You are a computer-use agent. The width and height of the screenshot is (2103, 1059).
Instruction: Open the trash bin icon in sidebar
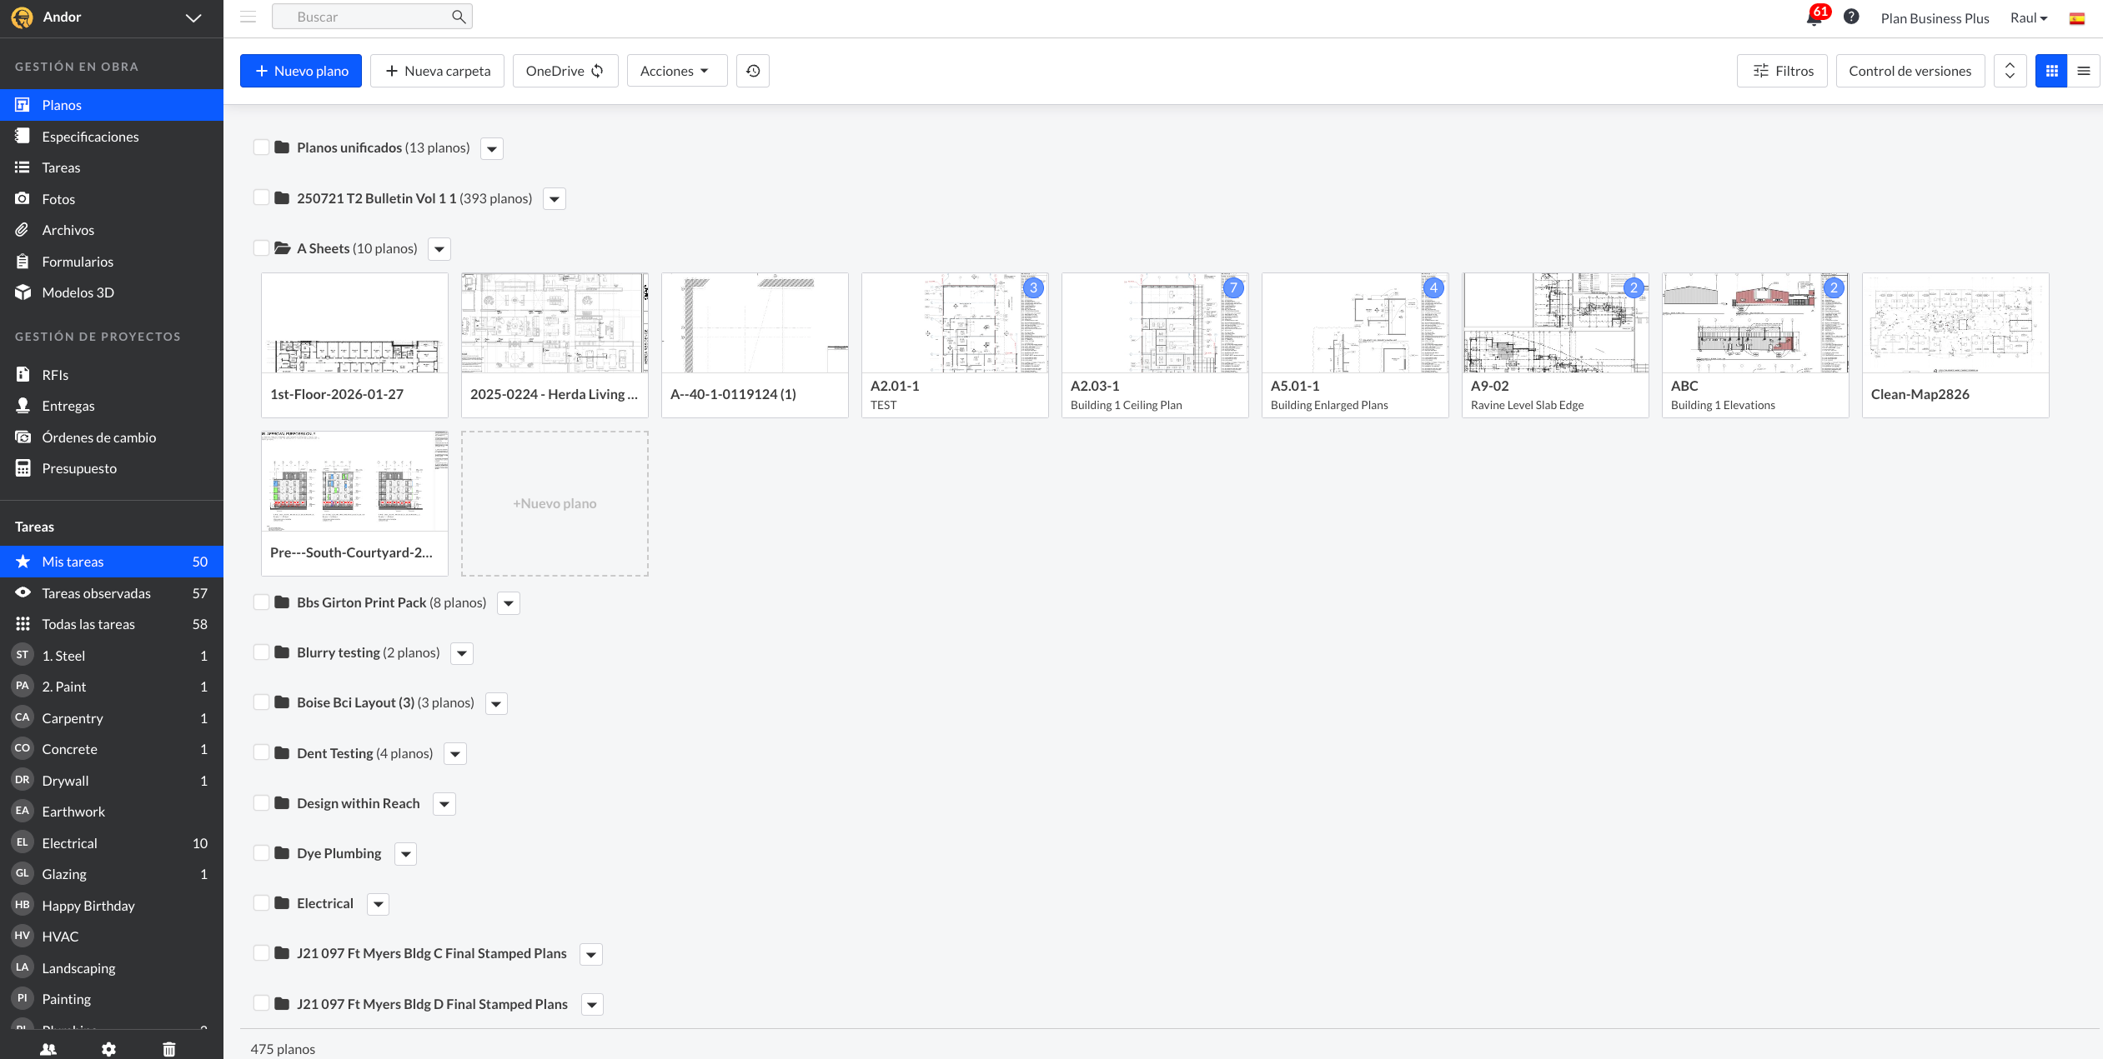point(169,1049)
